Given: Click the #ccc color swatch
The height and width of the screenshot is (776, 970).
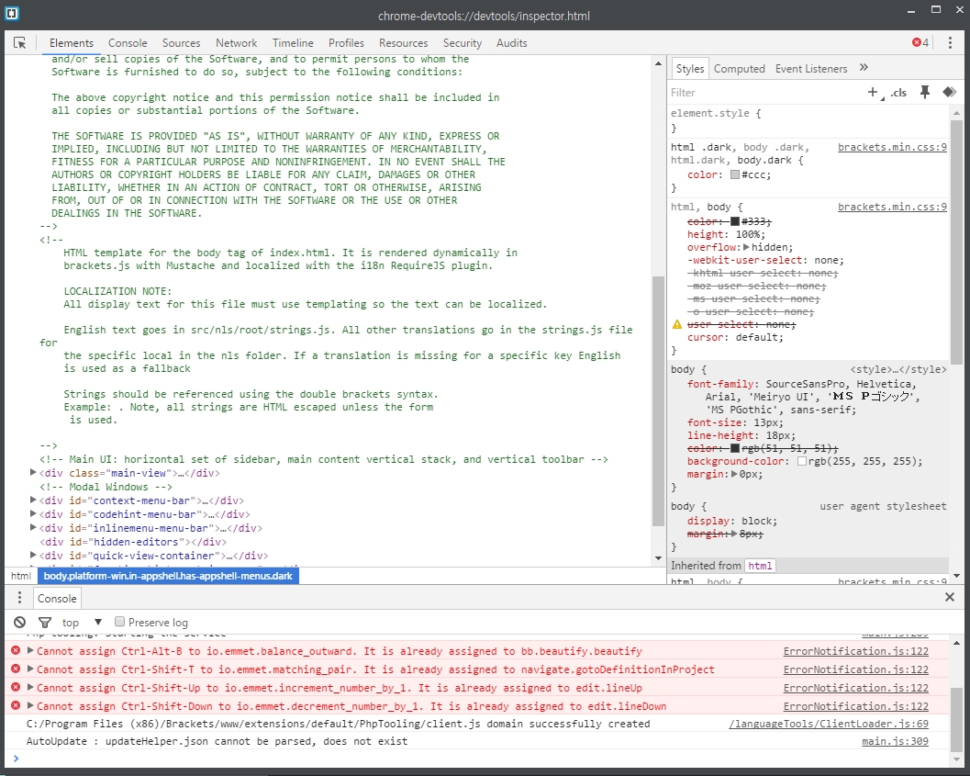Looking at the screenshot, I should [x=734, y=174].
